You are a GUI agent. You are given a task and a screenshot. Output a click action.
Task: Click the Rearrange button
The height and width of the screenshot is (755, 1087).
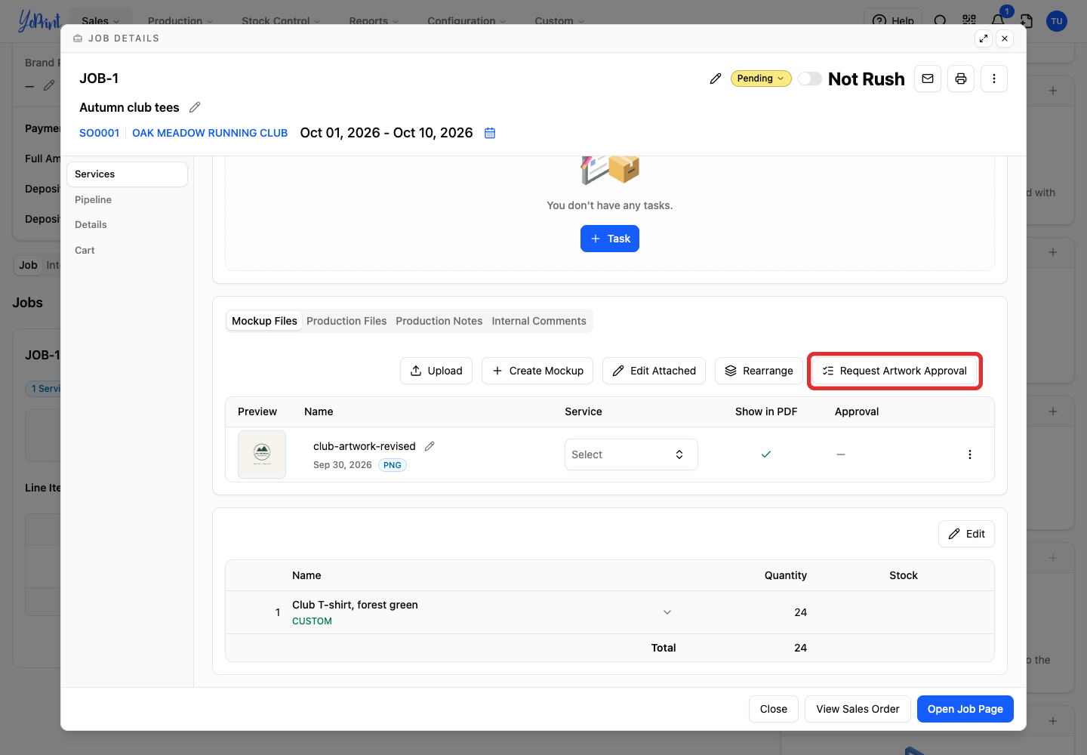(759, 371)
